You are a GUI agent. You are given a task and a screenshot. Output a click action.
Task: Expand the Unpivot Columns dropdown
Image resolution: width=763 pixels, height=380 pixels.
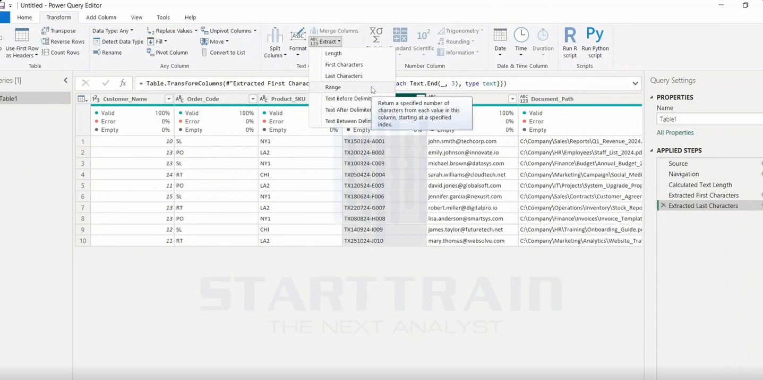(229, 31)
